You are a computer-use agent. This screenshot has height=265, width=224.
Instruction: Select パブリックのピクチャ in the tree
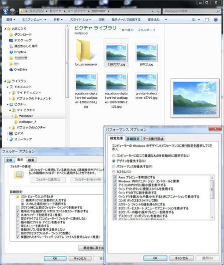tap(29, 128)
